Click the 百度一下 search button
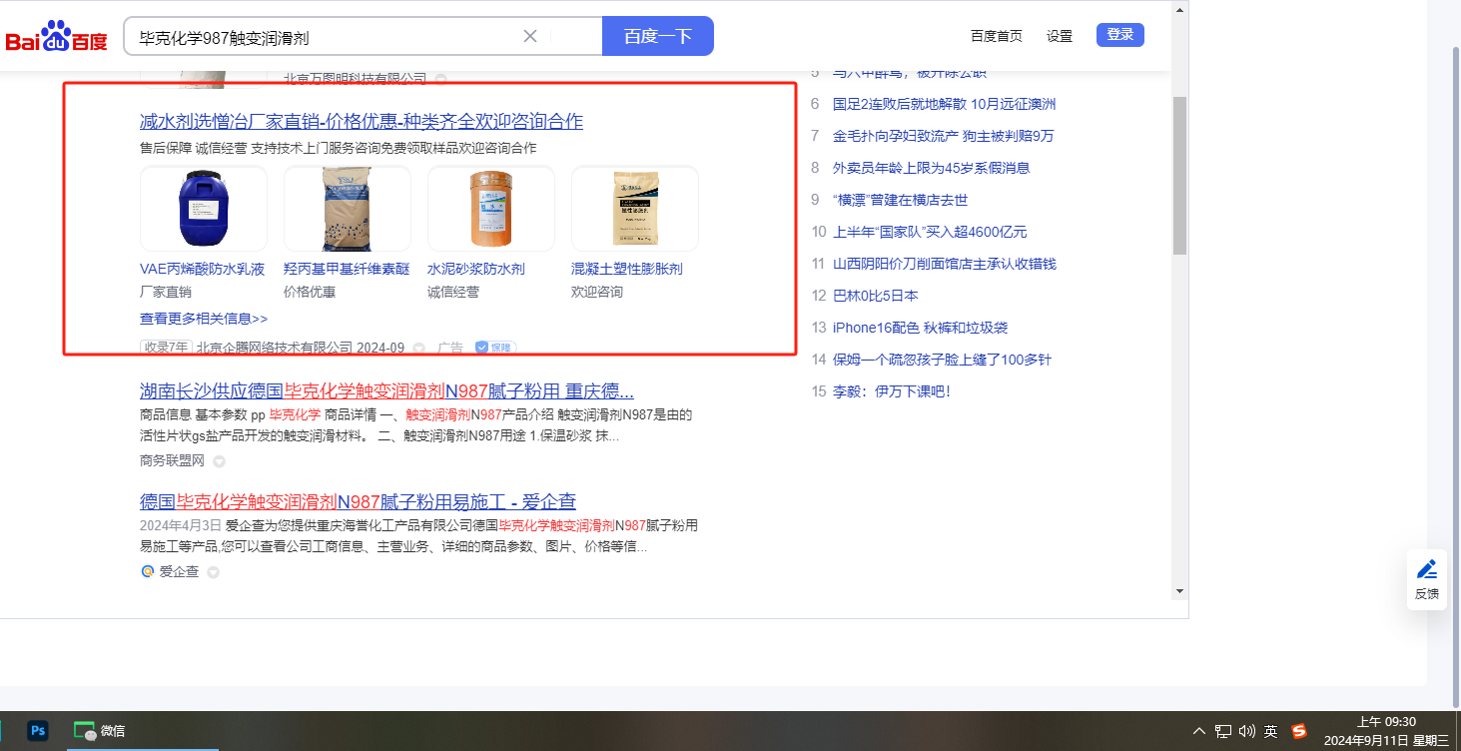Image resolution: width=1461 pixels, height=751 pixels. point(658,36)
